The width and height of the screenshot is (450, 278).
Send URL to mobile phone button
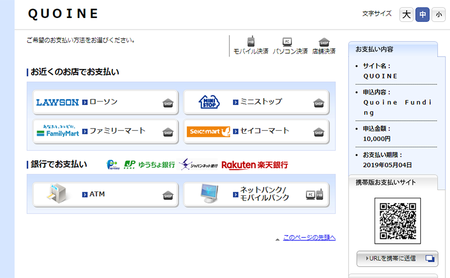pos(397,258)
